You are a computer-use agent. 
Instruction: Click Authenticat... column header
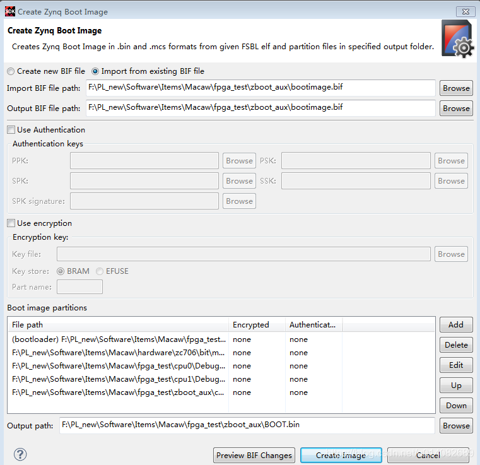pos(313,325)
